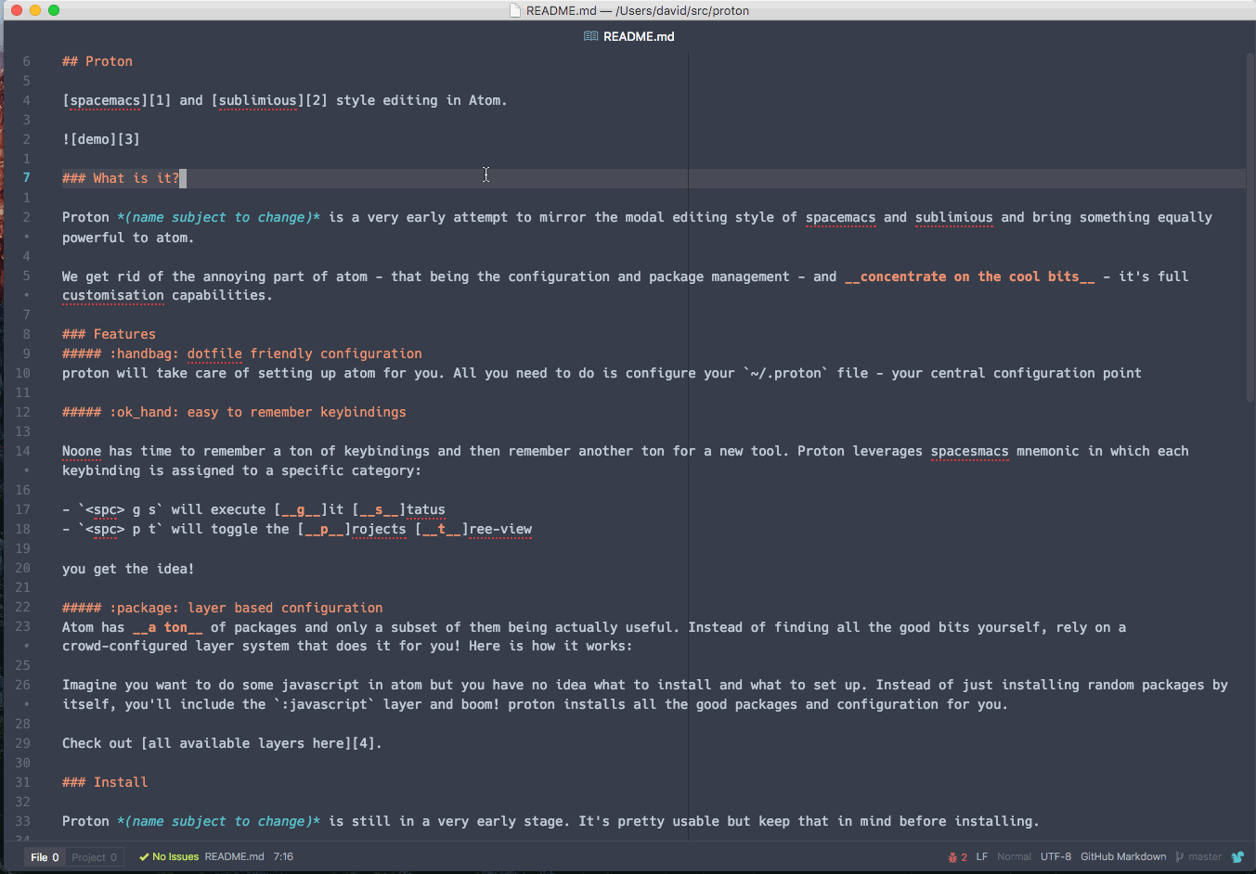This screenshot has height=874, width=1256.
Task: Open go-to-line via 7:16 cursor position
Action: pyautogui.click(x=283, y=856)
